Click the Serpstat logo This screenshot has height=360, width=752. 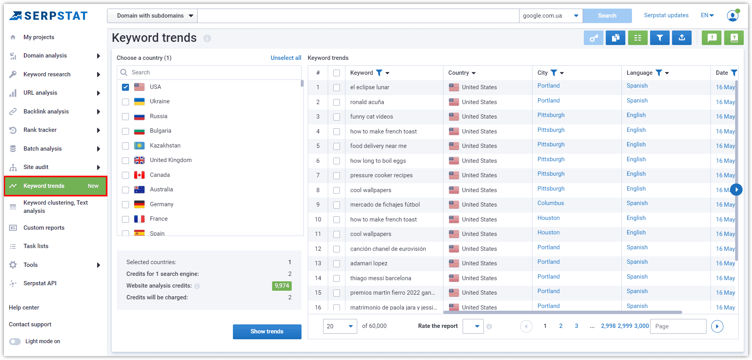[x=48, y=16]
